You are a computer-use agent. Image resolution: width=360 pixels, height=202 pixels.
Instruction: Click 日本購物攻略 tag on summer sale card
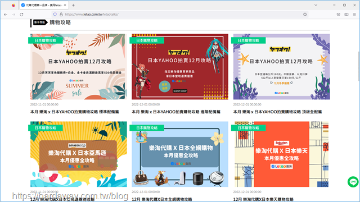(46, 40)
